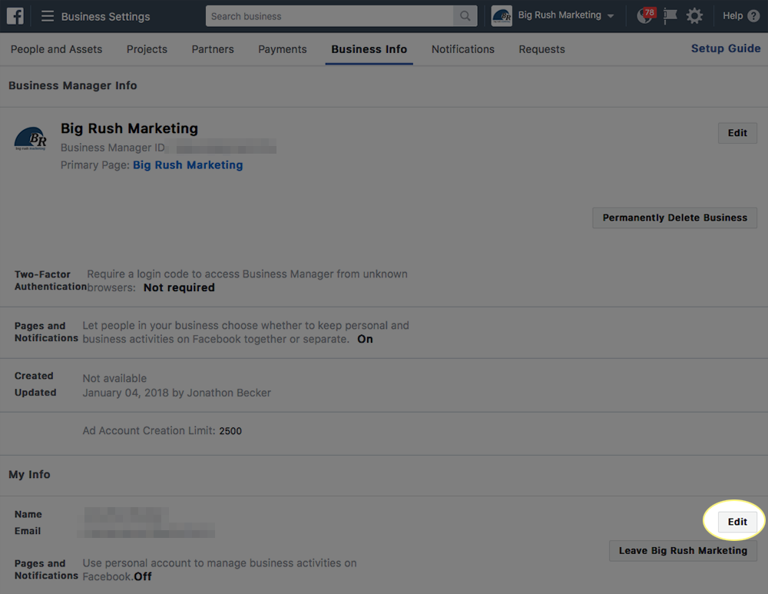
Task: Open the settings gear icon in header
Action: 694,16
